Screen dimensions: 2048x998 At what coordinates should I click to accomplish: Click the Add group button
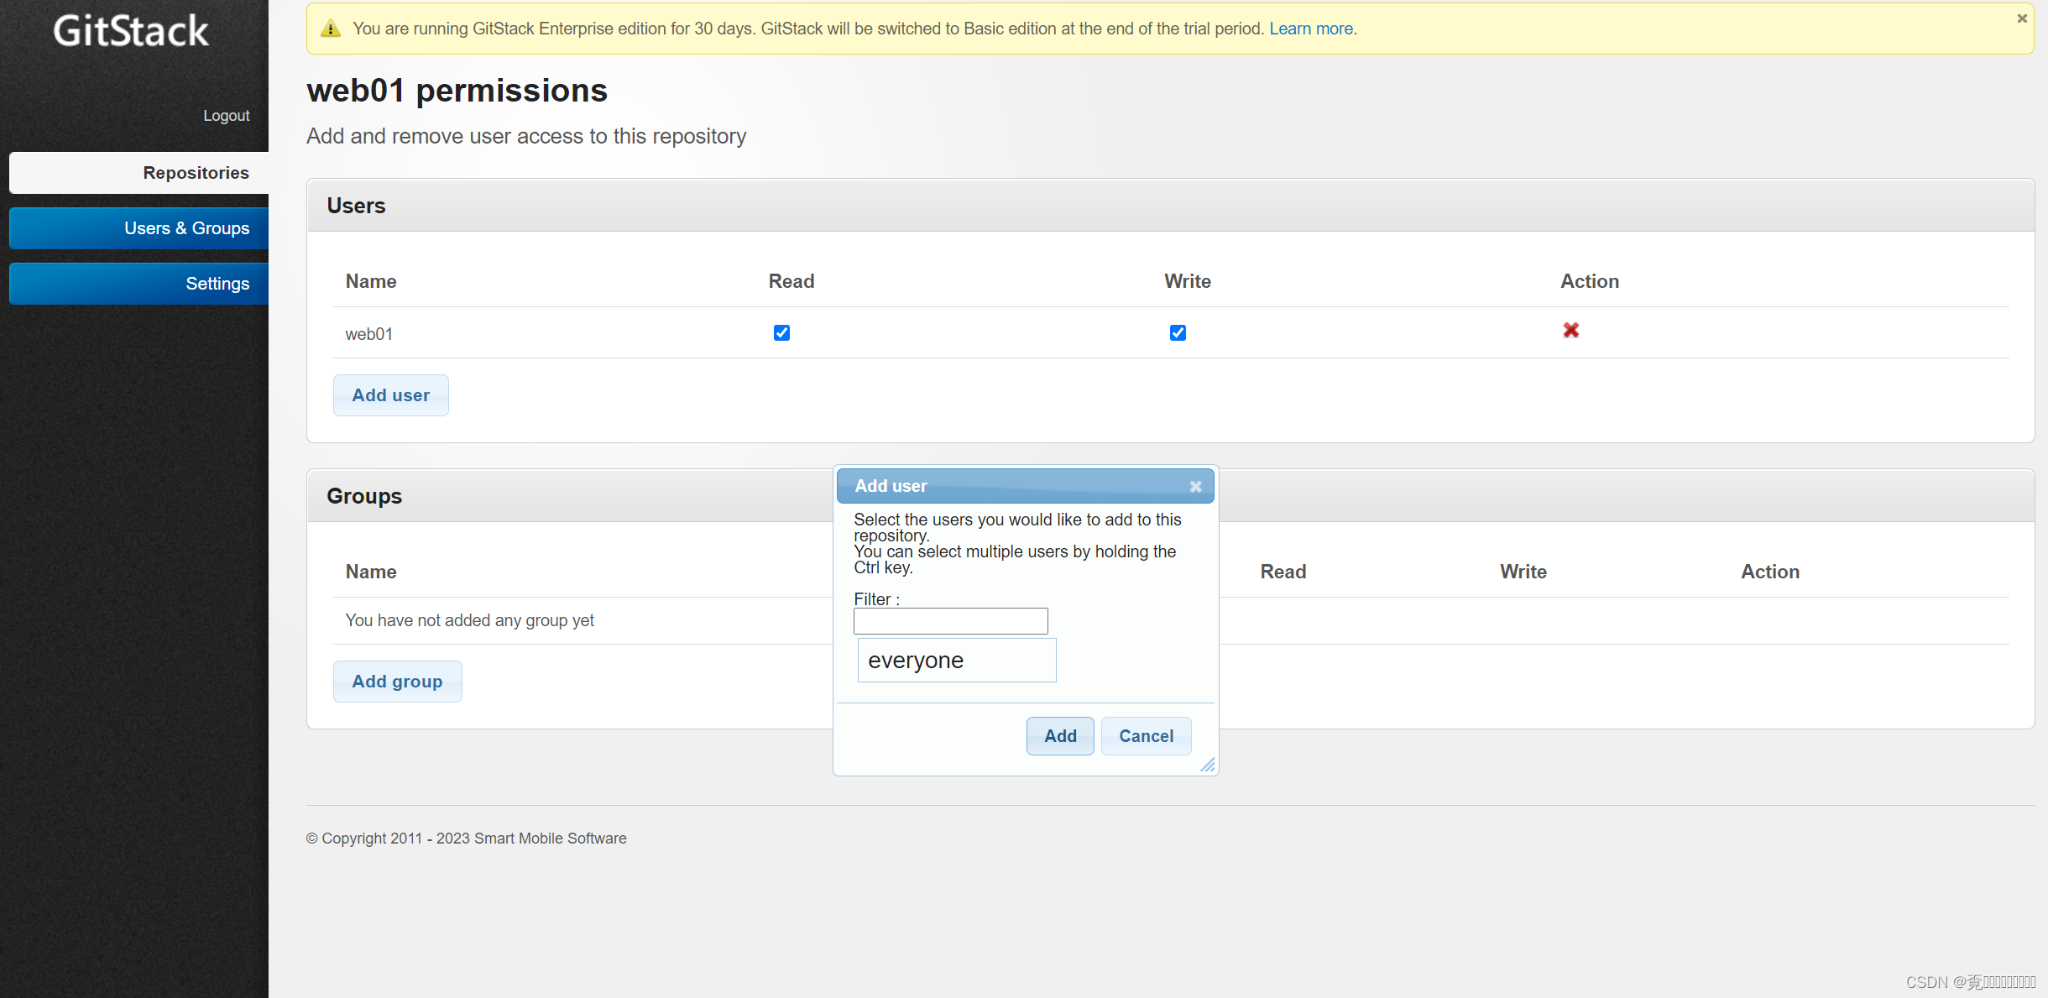pyautogui.click(x=397, y=682)
